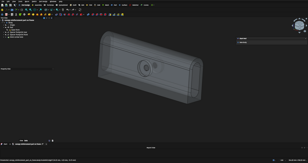308x163 pixels.
Task: Click the Redo arrow icon
Action: click(73, 10)
